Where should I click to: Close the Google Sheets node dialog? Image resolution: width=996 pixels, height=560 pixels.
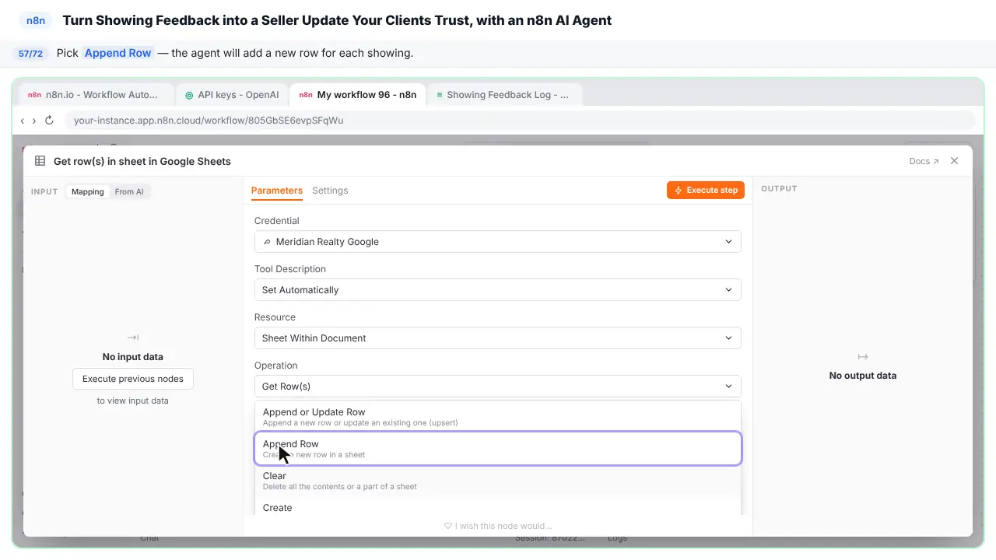(954, 161)
